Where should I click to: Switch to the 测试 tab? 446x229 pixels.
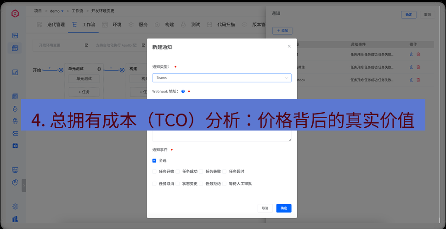pyautogui.click(x=195, y=25)
